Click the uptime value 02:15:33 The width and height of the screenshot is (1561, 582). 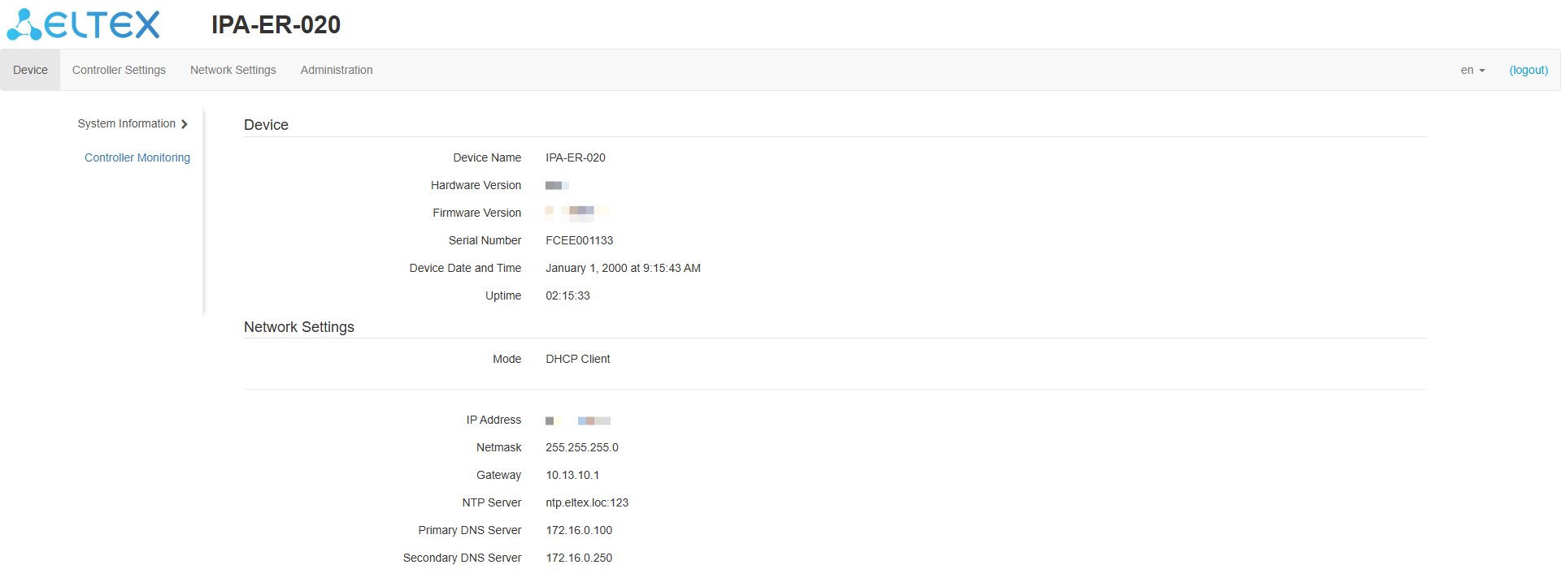[567, 295]
